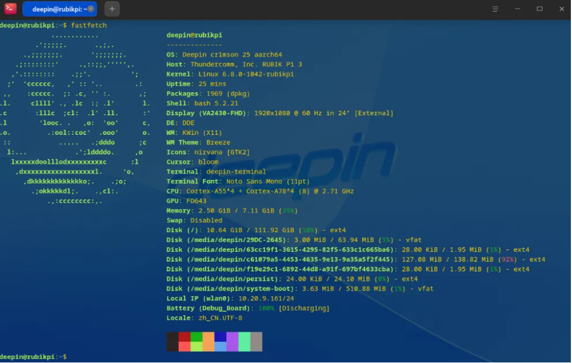Click the 'Host: Thundercomm, Inc. RUBIK Pi 3' line
Image resolution: width=572 pixels, height=363 pixels.
coord(234,65)
